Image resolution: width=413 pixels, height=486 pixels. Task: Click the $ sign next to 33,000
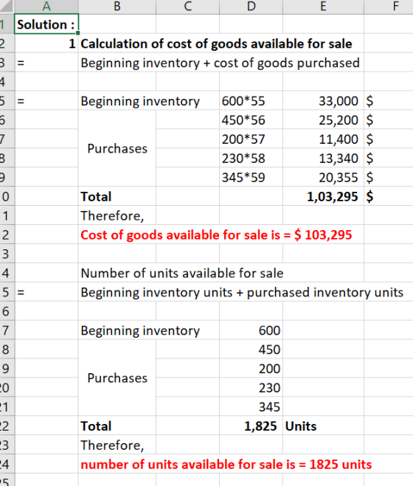click(369, 101)
